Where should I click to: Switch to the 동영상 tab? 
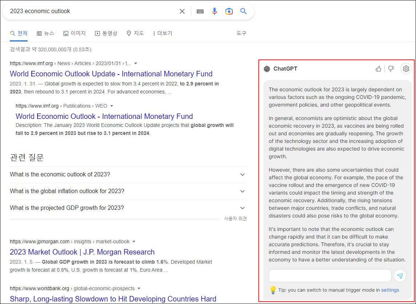tap(106, 33)
